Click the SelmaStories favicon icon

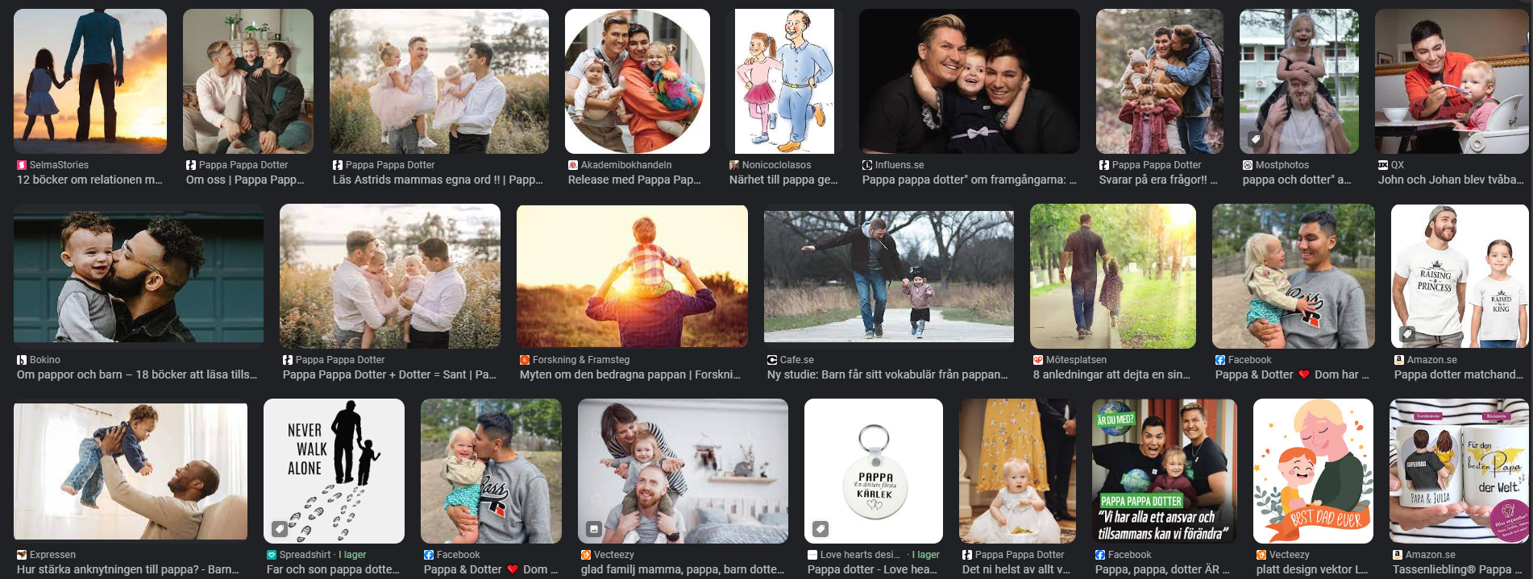[22, 165]
